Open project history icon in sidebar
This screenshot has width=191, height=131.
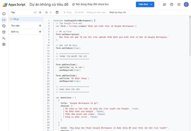pos(4,26)
